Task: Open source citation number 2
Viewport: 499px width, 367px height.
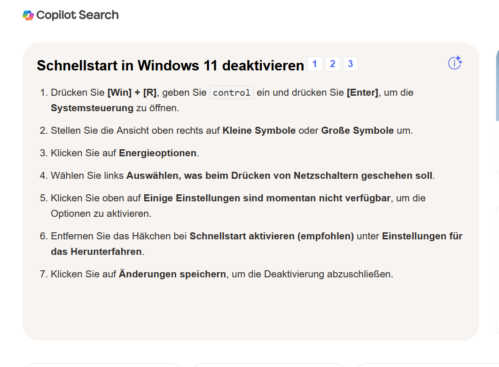Action: (333, 64)
